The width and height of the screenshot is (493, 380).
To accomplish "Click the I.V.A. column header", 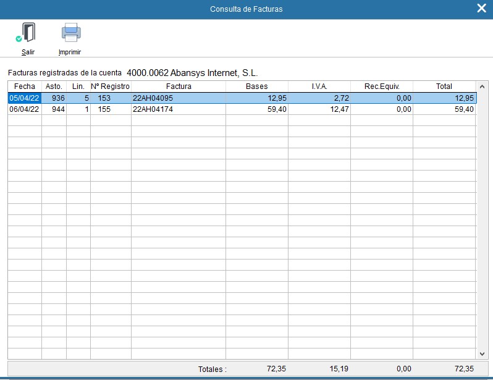I will (x=319, y=87).
